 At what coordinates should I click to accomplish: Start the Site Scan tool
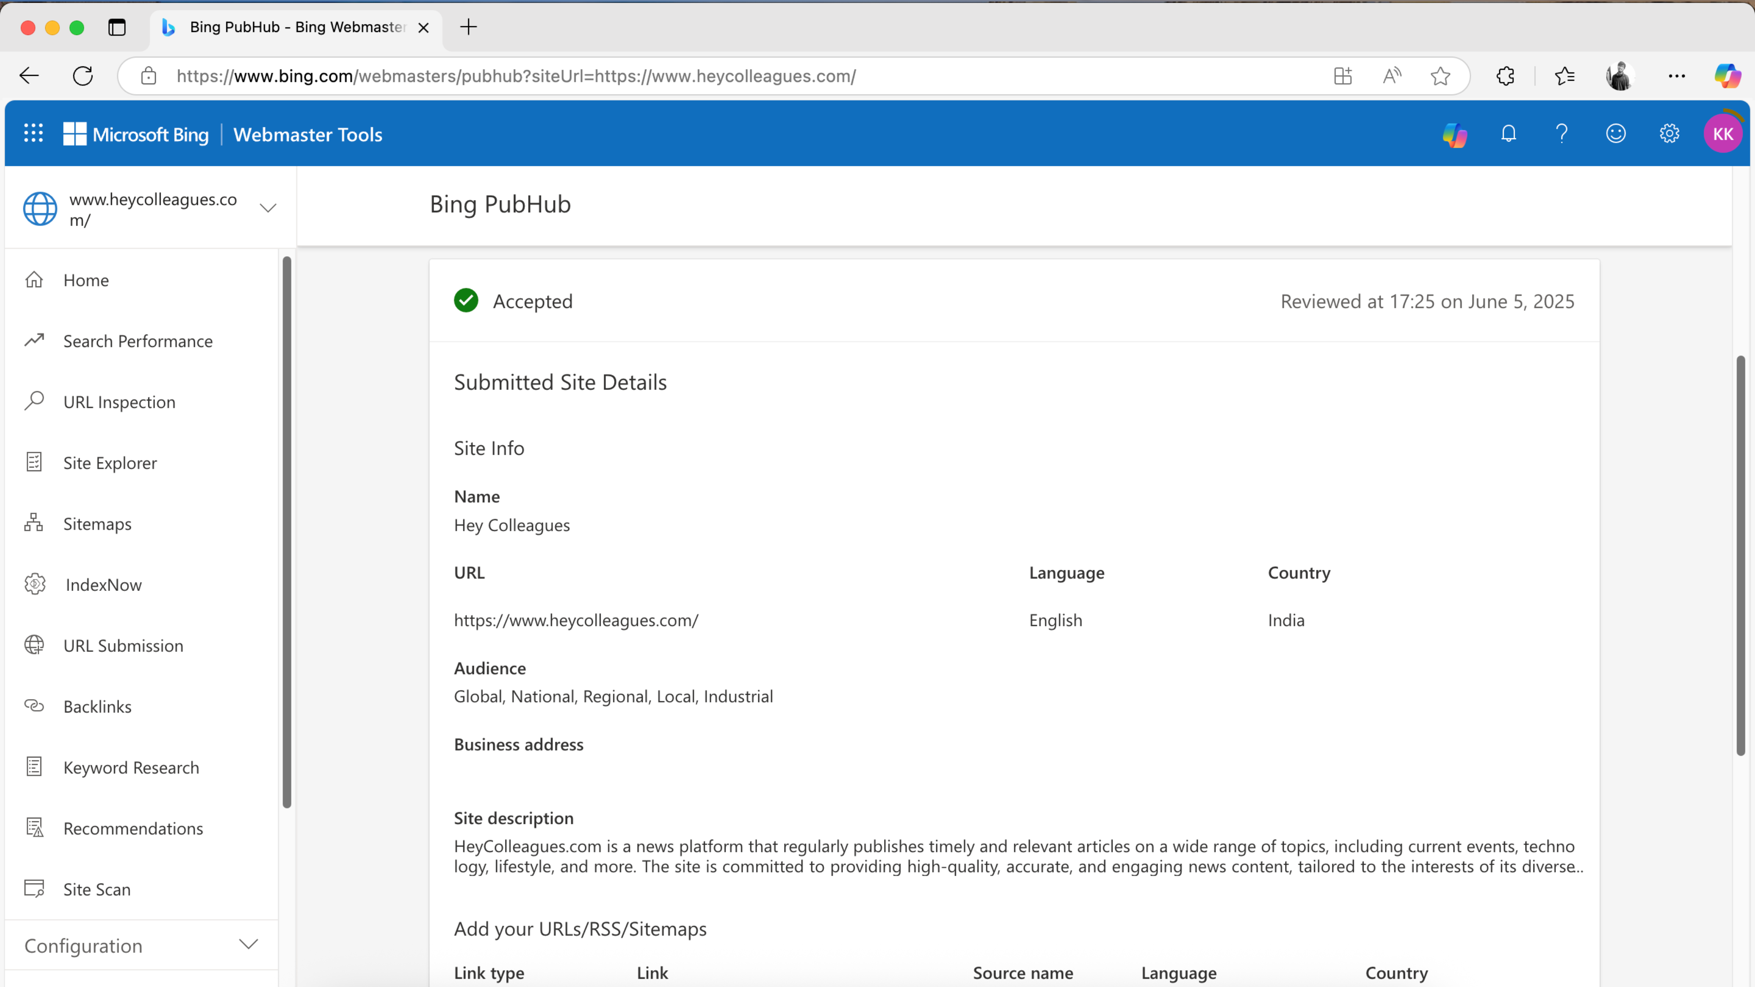(97, 889)
